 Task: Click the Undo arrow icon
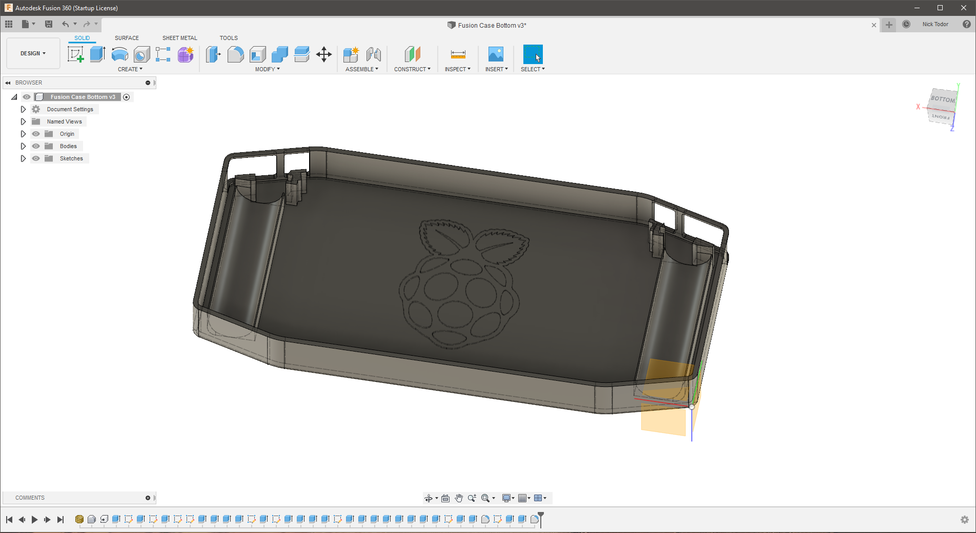65,24
